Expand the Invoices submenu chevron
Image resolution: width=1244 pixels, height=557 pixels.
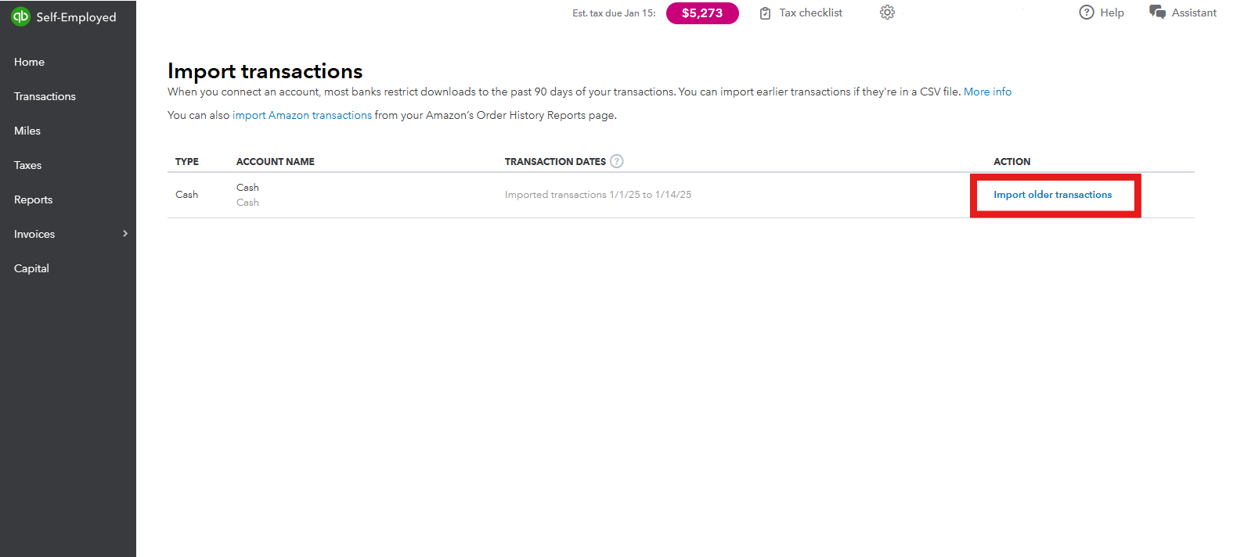click(125, 234)
